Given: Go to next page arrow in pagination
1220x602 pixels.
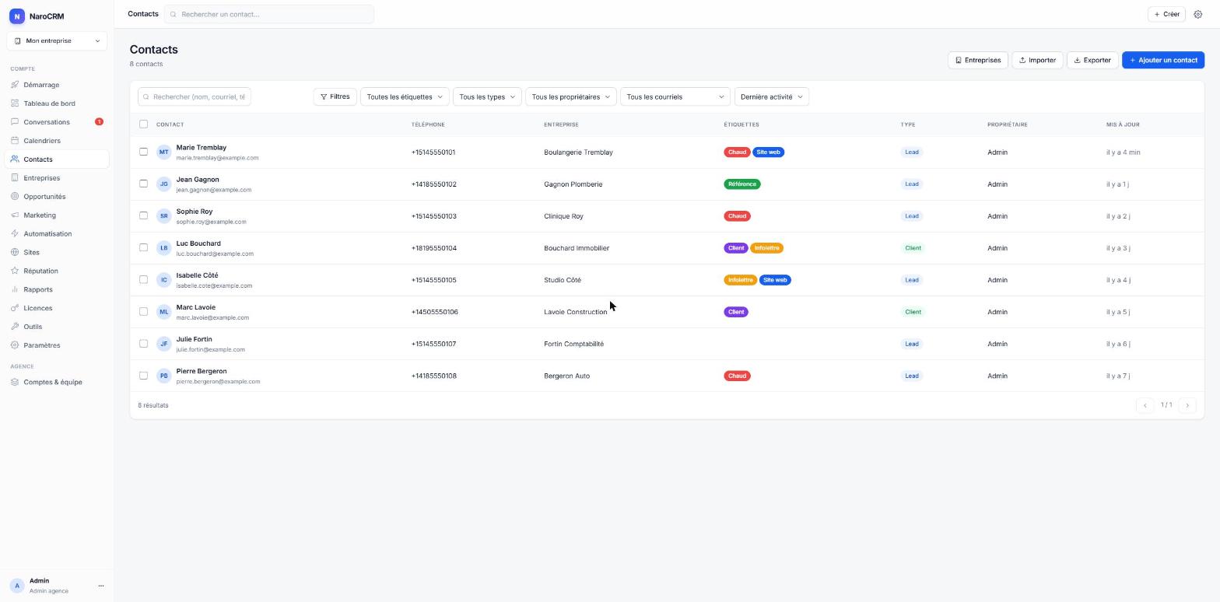Looking at the screenshot, I should click(x=1187, y=405).
